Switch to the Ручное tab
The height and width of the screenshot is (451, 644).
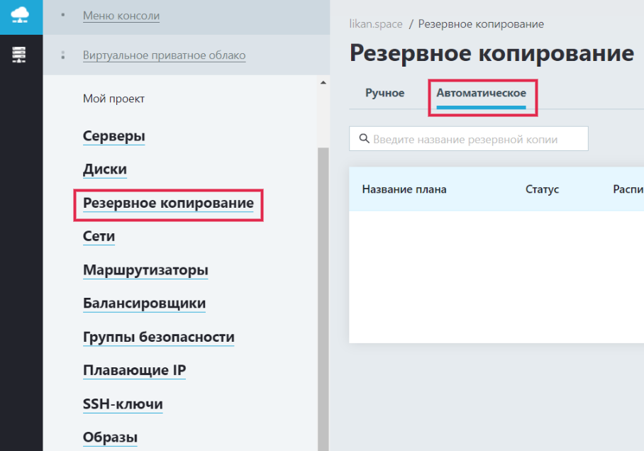point(385,93)
